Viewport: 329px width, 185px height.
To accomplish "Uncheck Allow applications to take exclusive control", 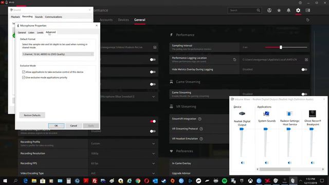I will coord(24,72).
